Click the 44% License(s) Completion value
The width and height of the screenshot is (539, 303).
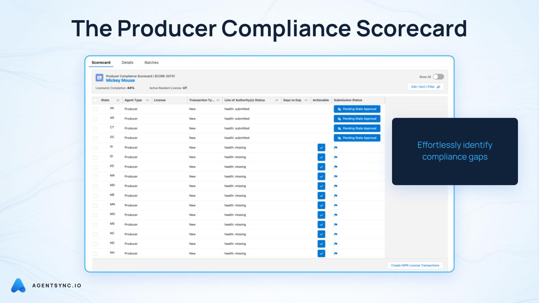coord(131,87)
